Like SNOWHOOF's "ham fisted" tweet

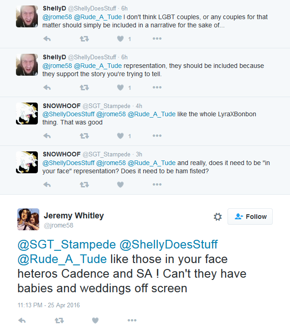pos(120,184)
